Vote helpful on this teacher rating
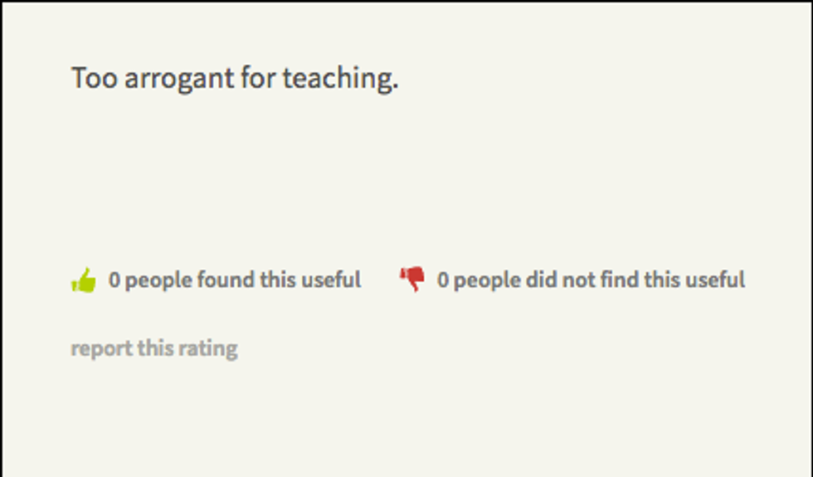Viewport: 813px width, 477px height. point(84,280)
